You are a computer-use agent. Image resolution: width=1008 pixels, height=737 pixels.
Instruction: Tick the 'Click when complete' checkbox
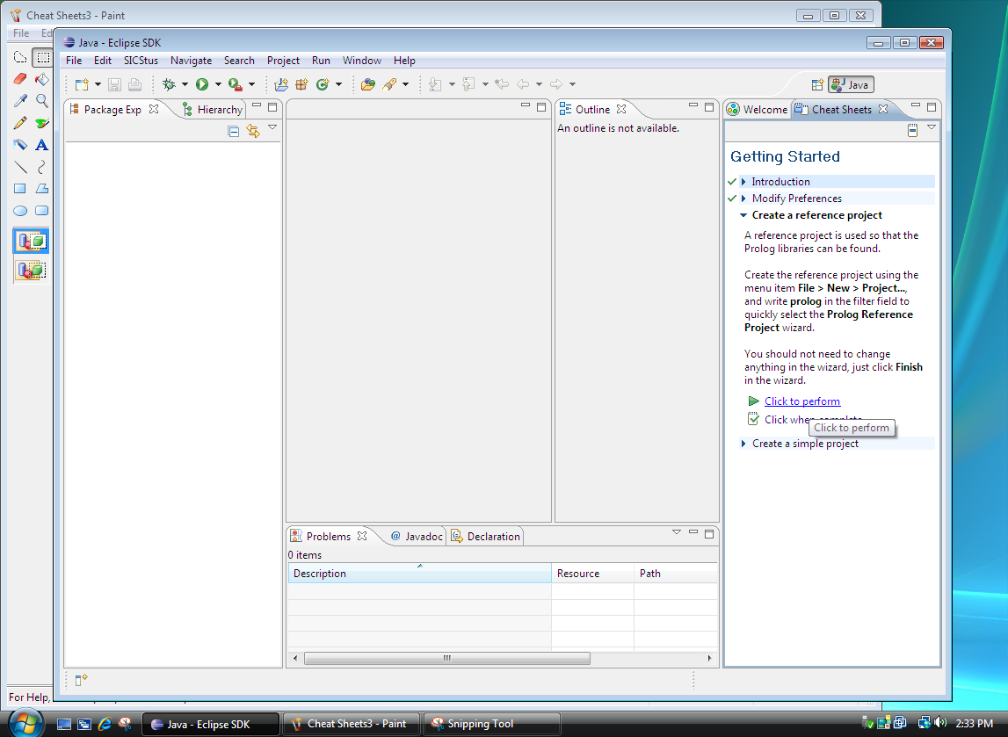(753, 419)
